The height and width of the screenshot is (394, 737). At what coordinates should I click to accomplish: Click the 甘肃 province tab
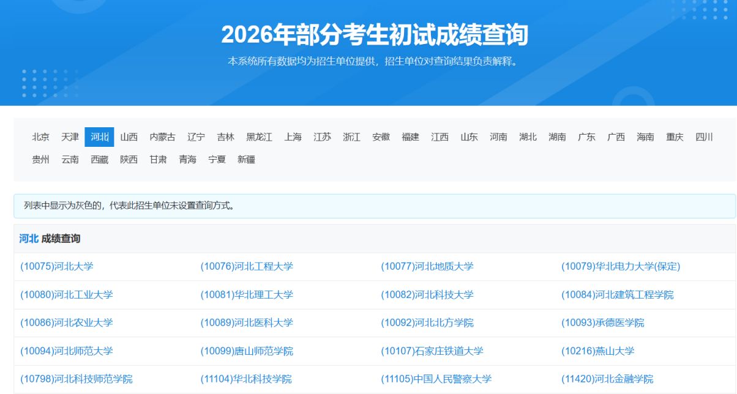tap(159, 160)
